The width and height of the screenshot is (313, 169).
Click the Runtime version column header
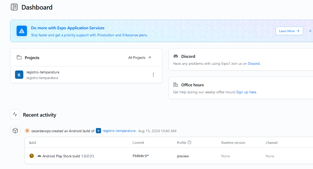(x=233, y=143)
